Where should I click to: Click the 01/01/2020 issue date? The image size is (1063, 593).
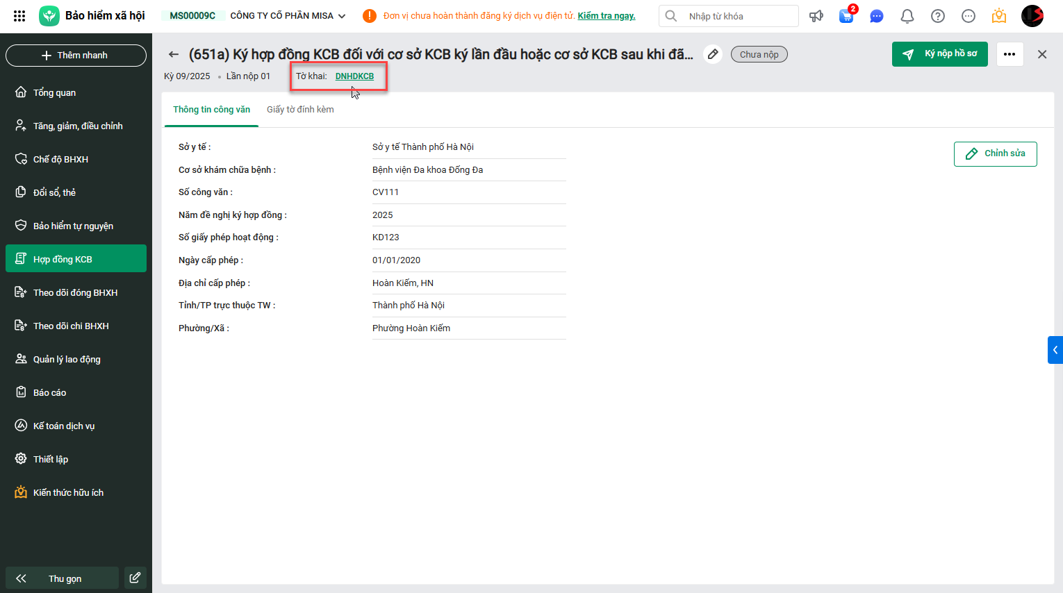click(397, 260)
